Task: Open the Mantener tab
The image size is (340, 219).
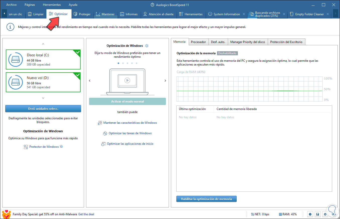Action: tap(105, 14)
